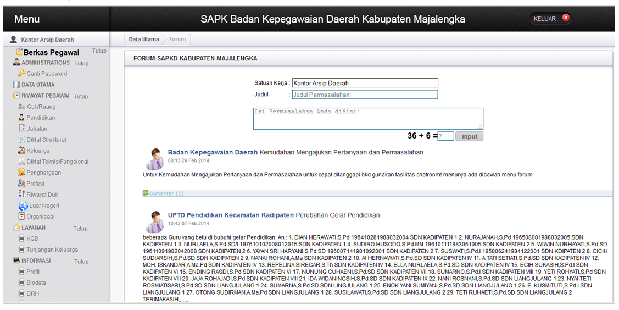This screenshot has height=310, width=619.
Task: Click the Berkas Pegawai folder icon
Action: pos(19,52)
